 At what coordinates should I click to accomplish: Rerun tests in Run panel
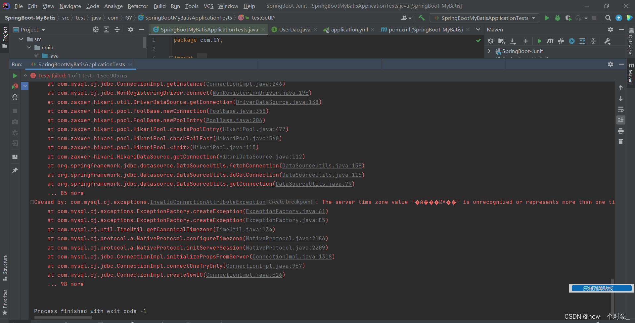pyautogui.click(x=15, y=76)
